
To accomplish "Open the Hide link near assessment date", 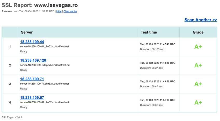I will click(59, 11).
